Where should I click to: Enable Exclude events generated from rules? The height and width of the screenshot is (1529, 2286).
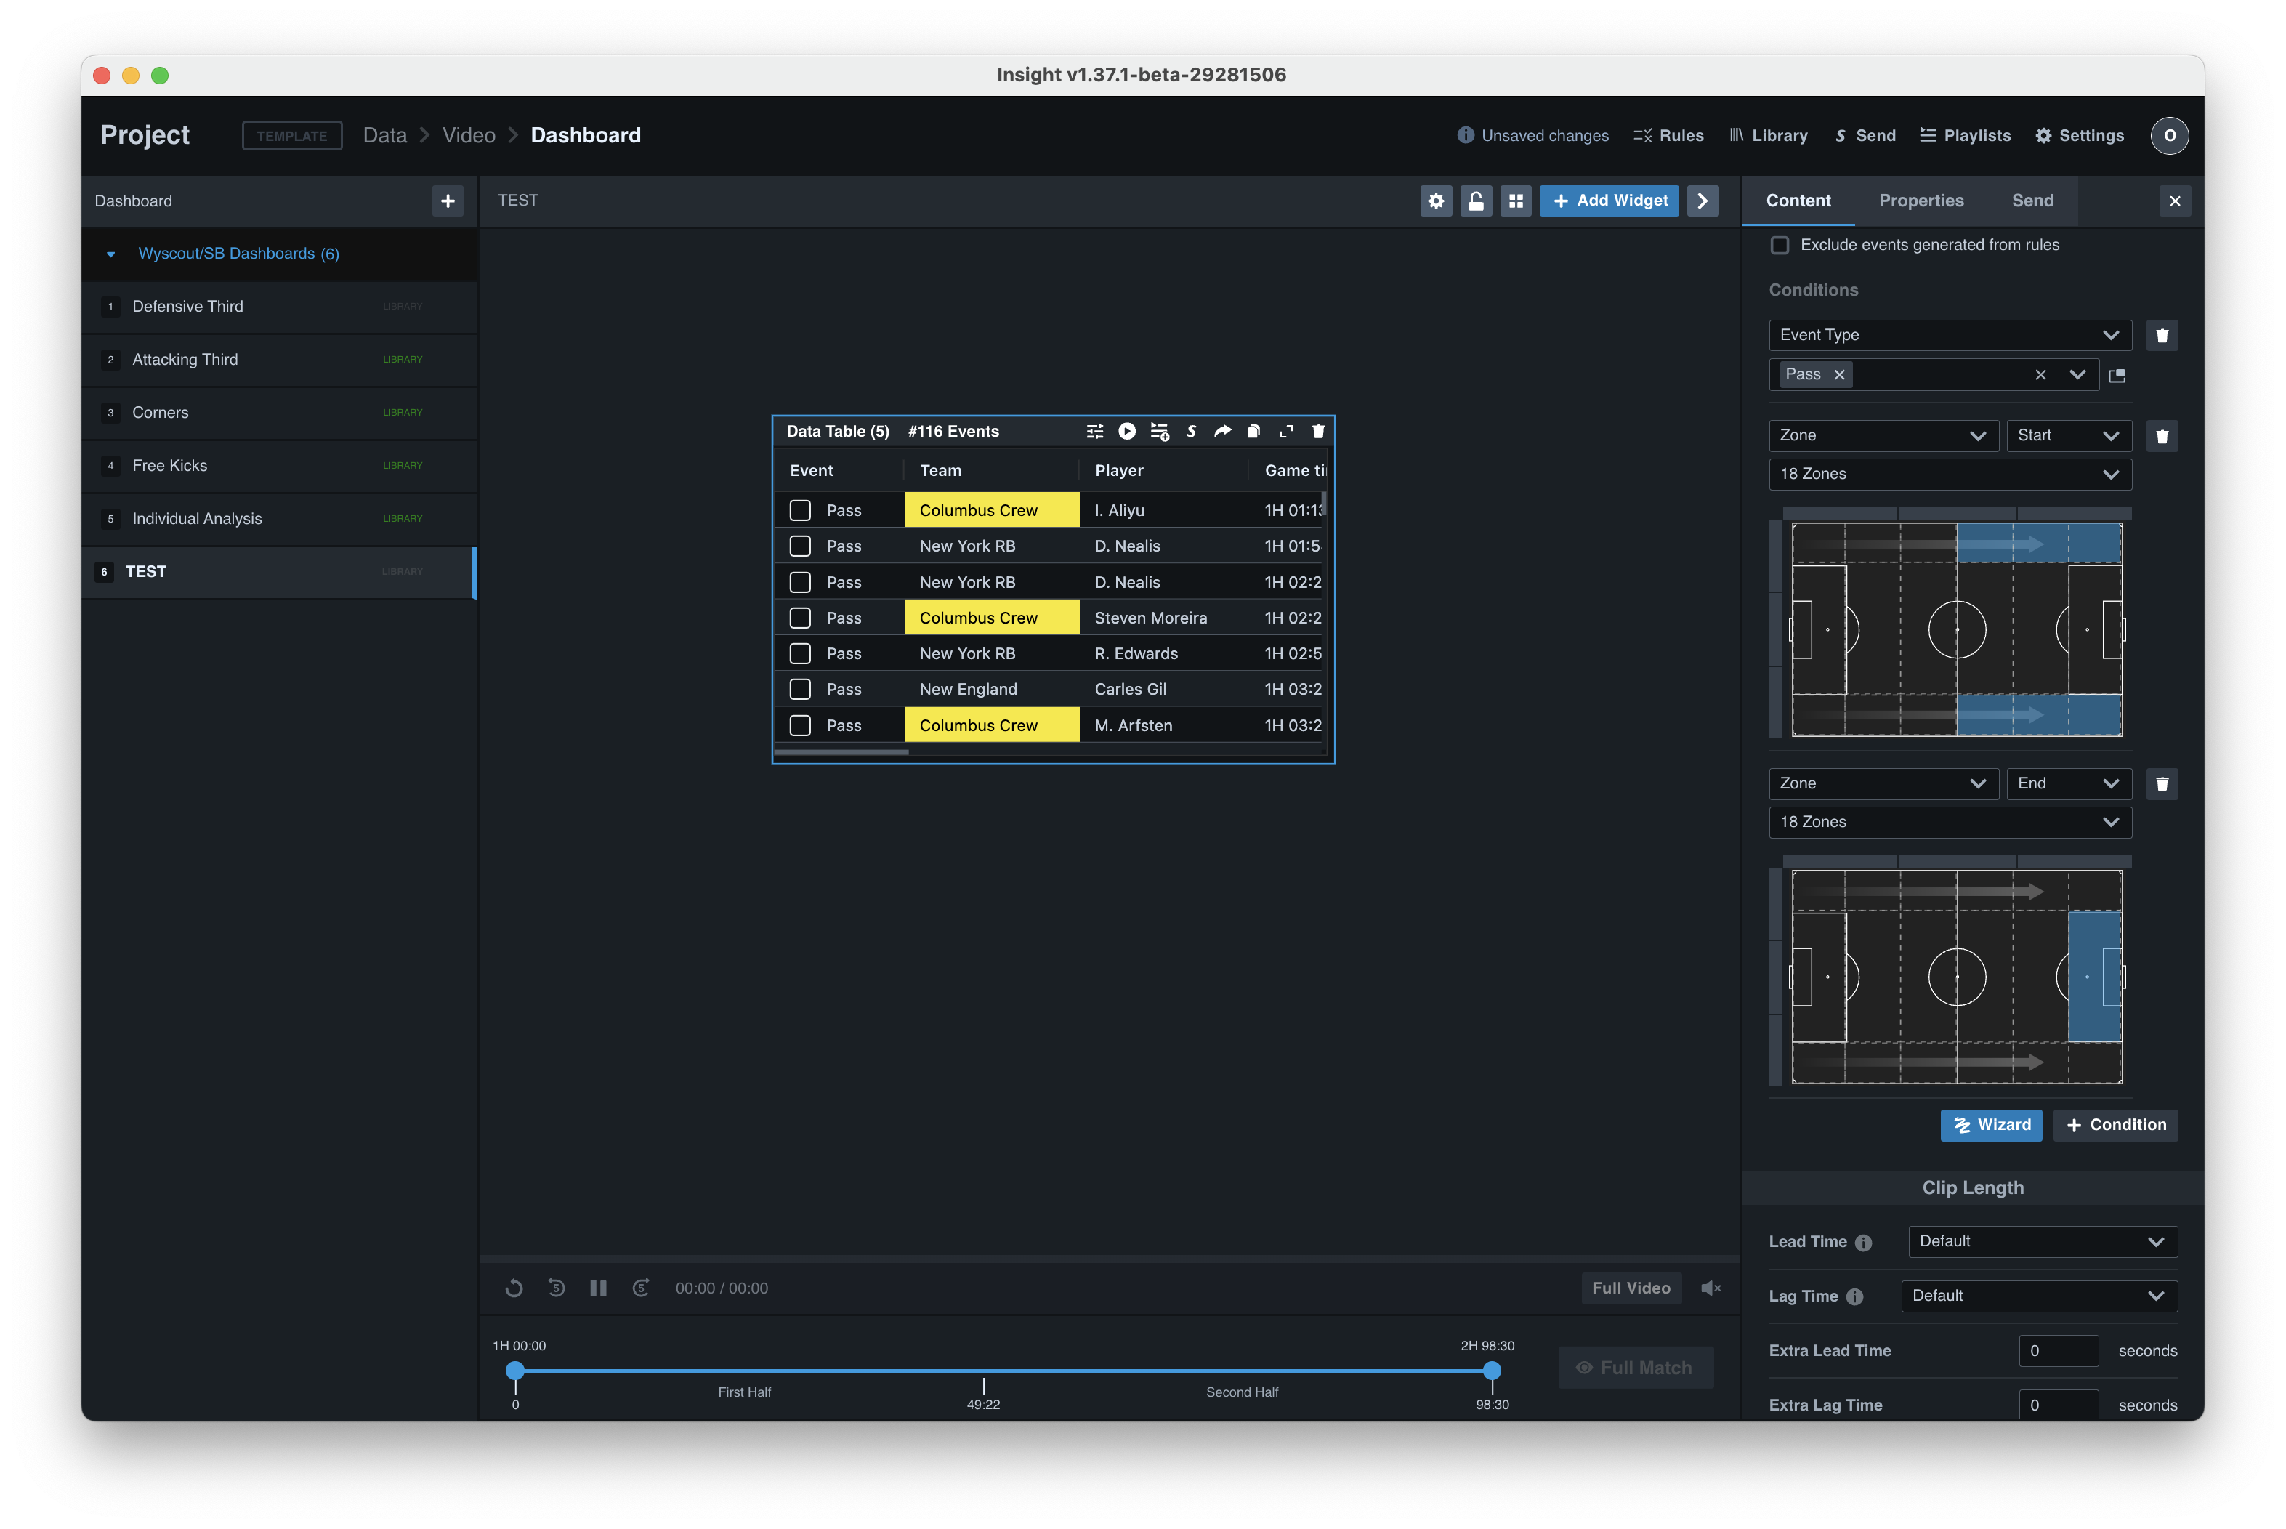coord(1780,245)
